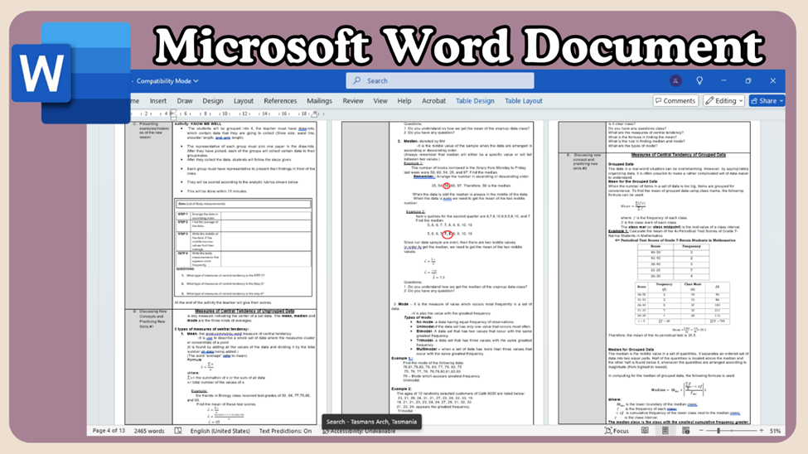Click into the title bar Search box
This screenshot has width=808, height=454.
(439, 81)
